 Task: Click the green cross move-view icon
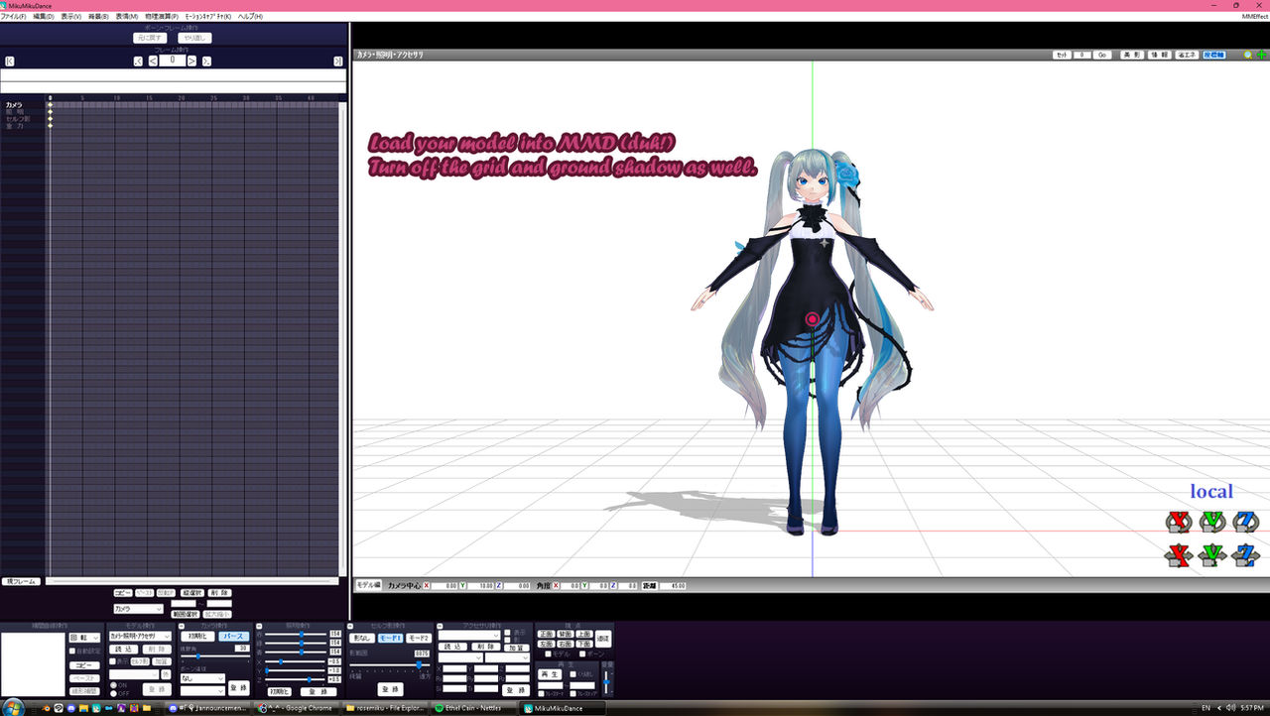(1260, 56)
